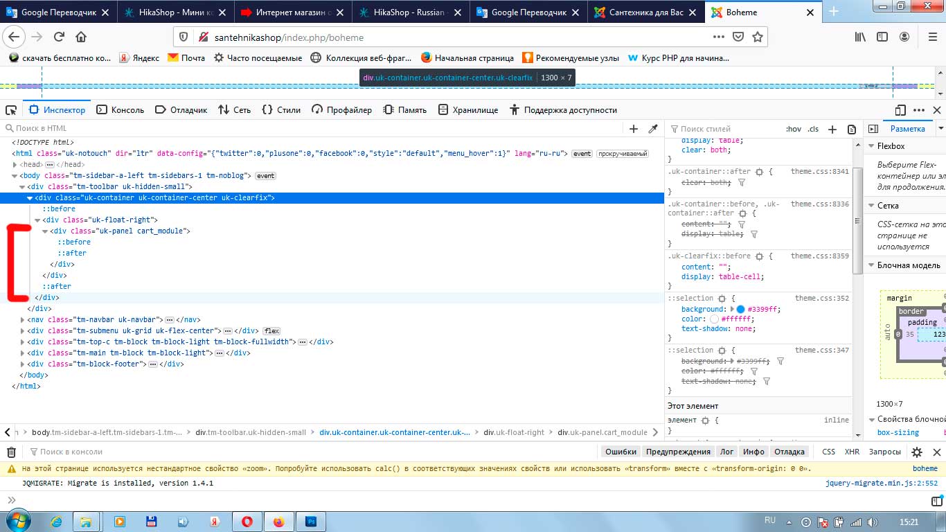Toggle the Ошибки console filter
Viewport: 946px width, 532px height.
(621, 452)
